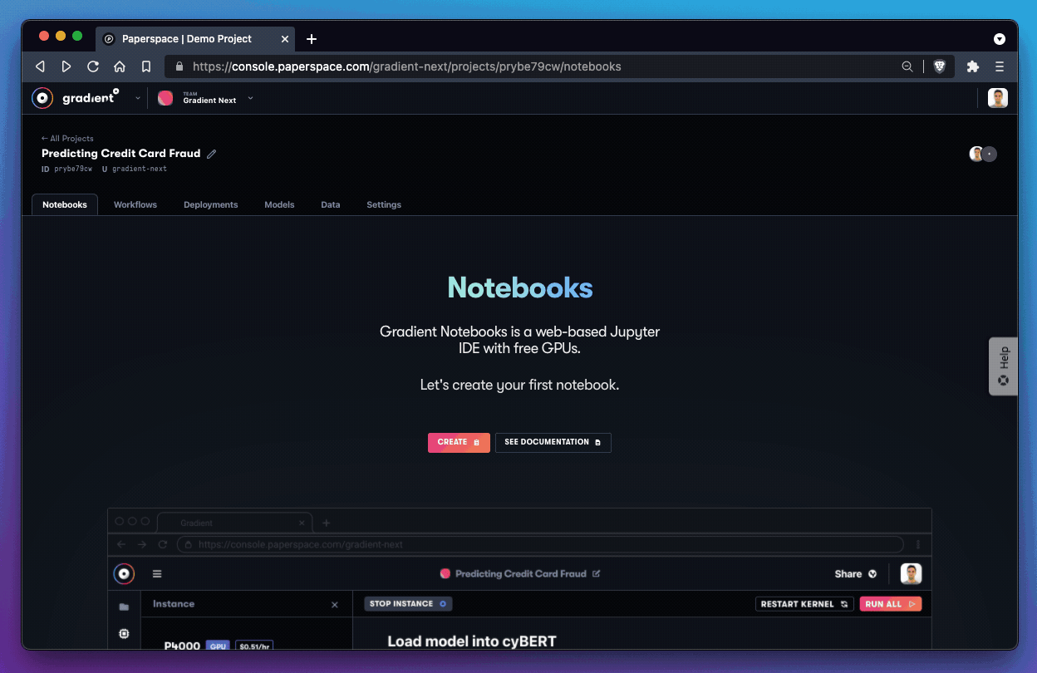Open the browser extensions puzzle icon
Viewport: 1037px width, 673px height.
[x=973, y=66]
